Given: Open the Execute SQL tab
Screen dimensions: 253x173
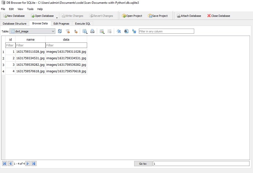Looking at the screenshot, I should [x=83, y=24].
